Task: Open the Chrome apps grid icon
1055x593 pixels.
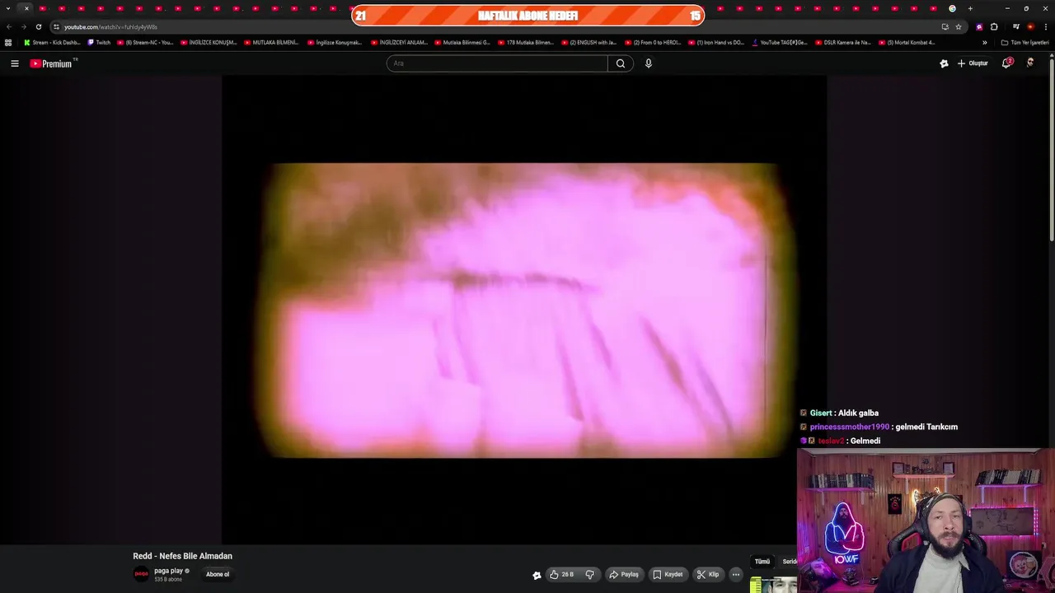Action: (8, 42)
